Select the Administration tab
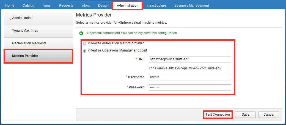 (128, 6)
